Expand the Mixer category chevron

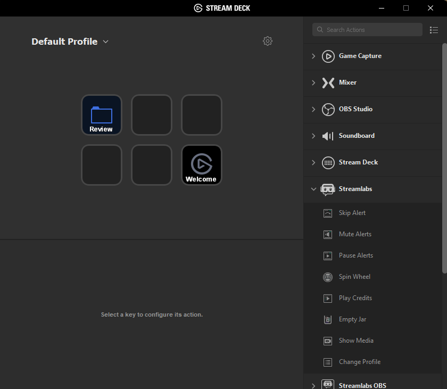pos(313,83)
